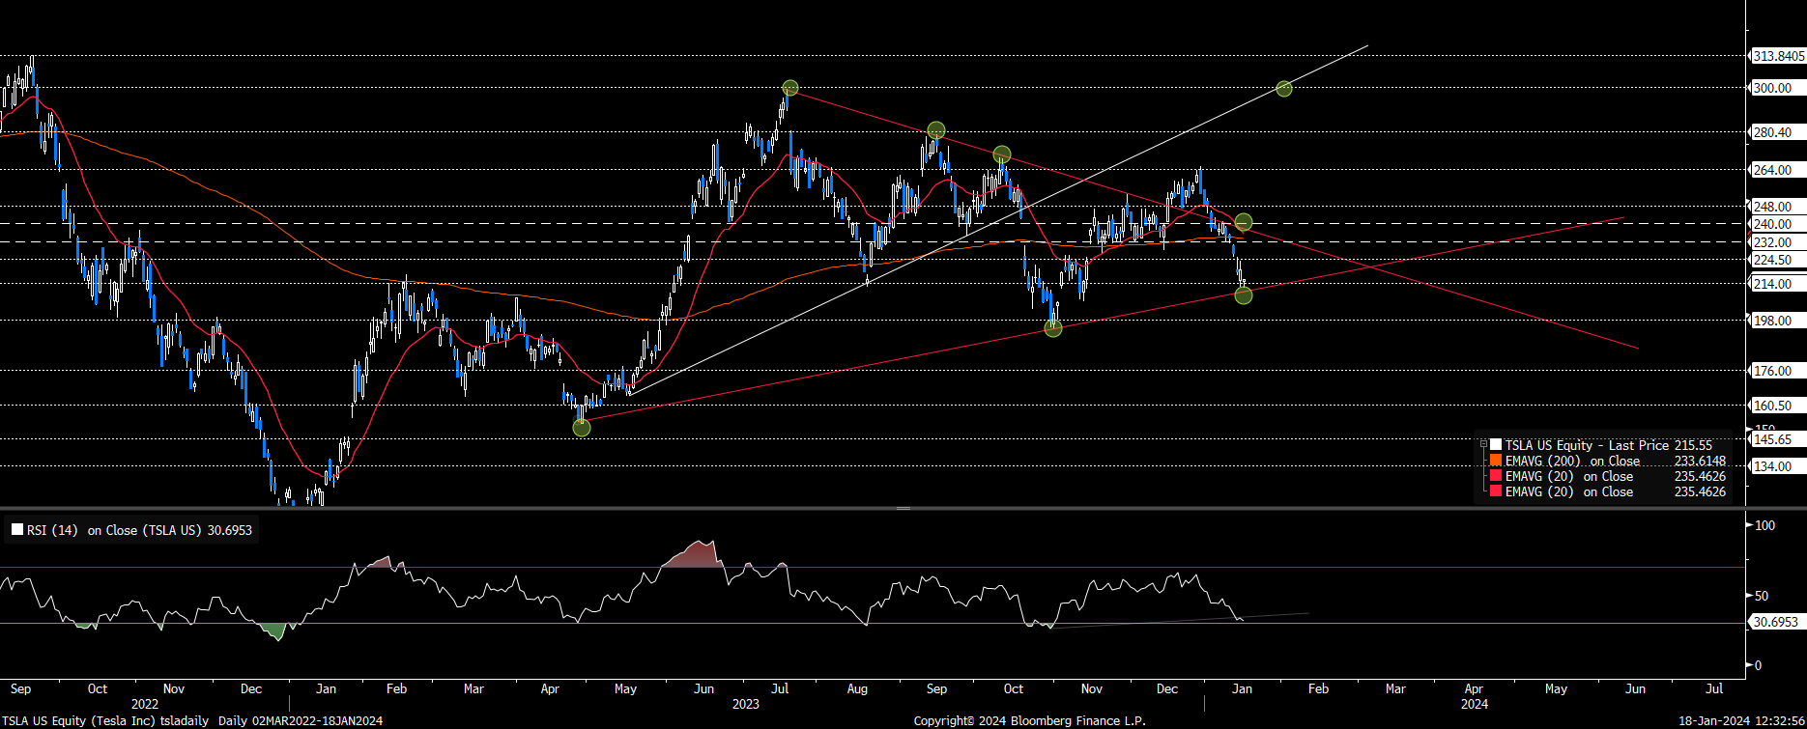Select the green circle marker at September 2023 high

(x=936, y=130)
